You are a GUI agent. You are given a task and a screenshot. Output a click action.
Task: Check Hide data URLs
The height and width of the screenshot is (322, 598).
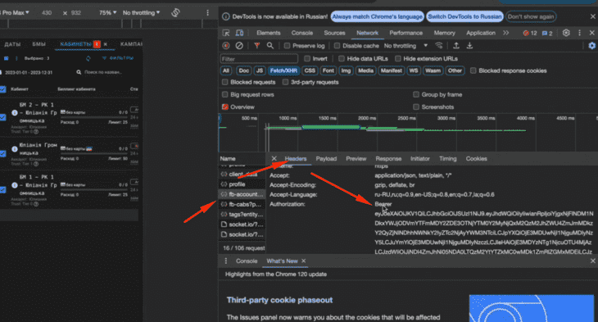tap(342, 59)
